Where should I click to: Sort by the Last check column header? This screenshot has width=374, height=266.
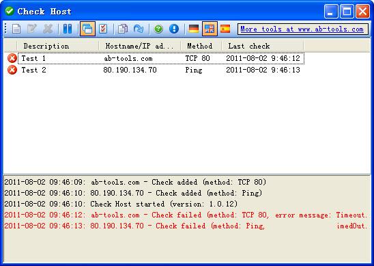tap(262, 46)
